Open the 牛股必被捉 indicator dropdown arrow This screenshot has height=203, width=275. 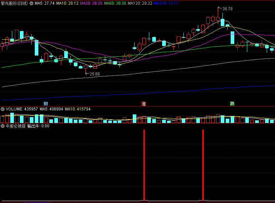[3, 126]
